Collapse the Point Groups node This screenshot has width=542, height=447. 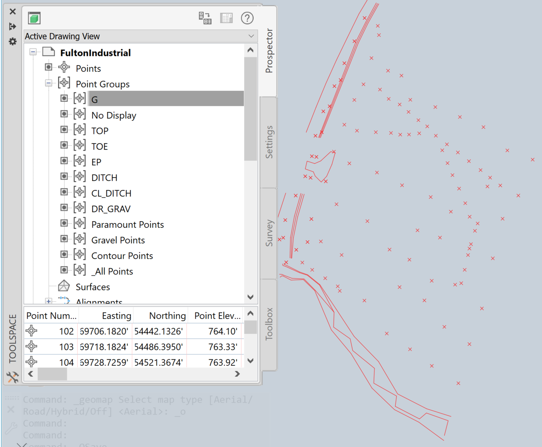(x=48, y=83)
